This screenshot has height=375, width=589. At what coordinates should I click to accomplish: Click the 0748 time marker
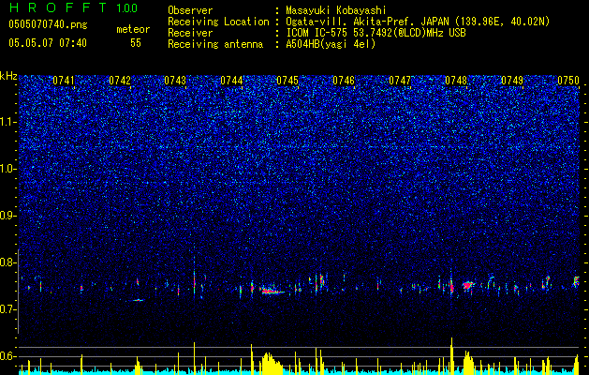tap(456, 81)
